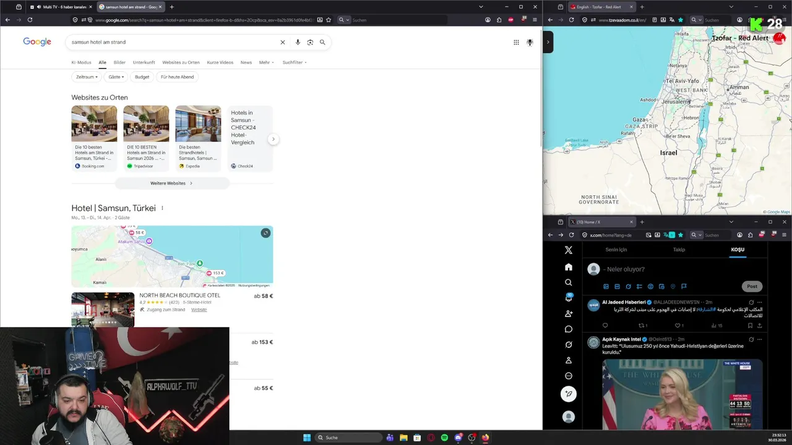The image size is (792, 445).
Task: Switch to Unterkunft tab in Google
Action: pyautogui.click(x=144, y=62)
